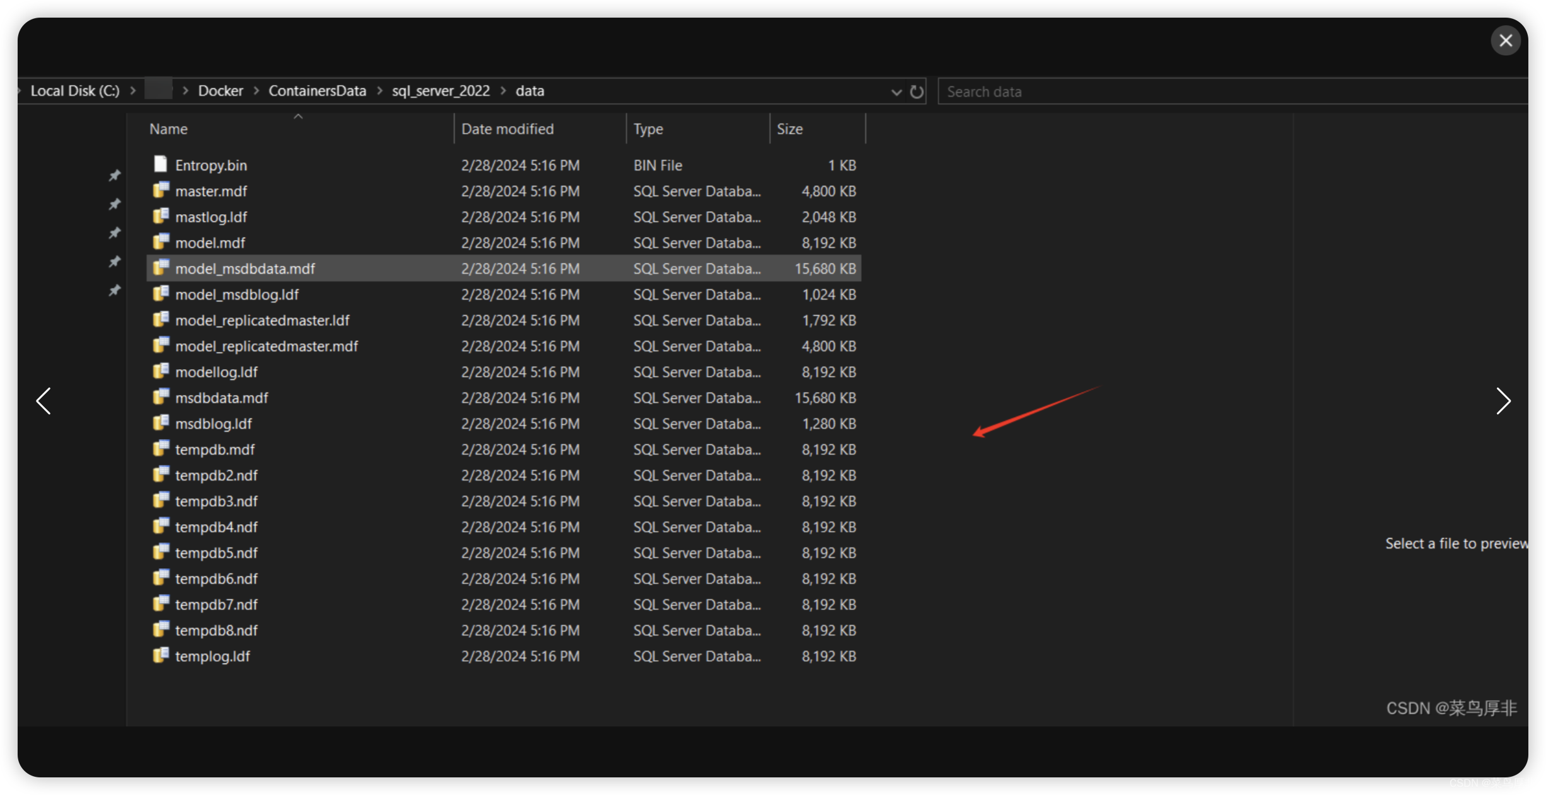Select the Entropy.bin file name

(211, 165)
